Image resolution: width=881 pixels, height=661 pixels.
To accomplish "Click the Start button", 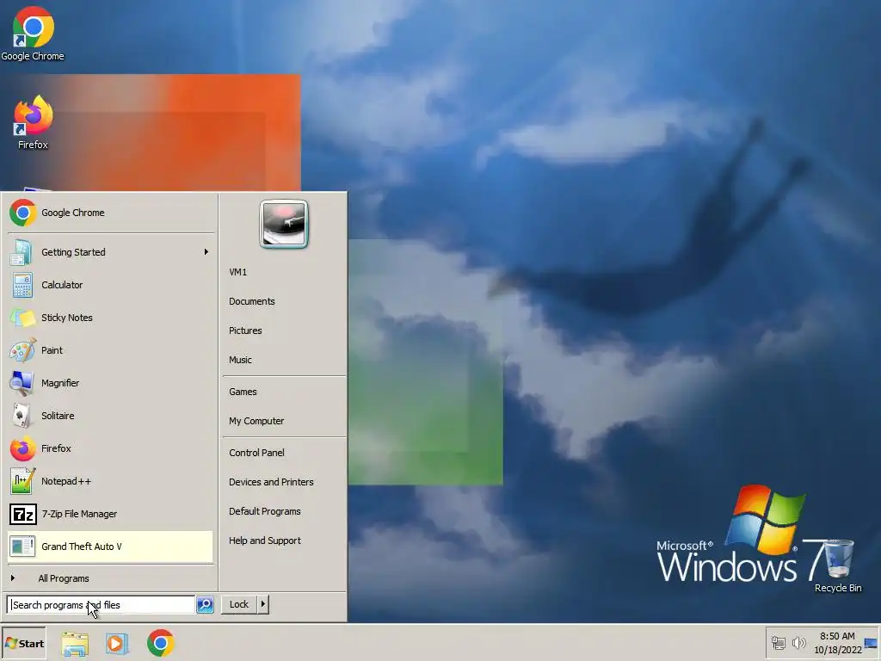I will [24, 643].
